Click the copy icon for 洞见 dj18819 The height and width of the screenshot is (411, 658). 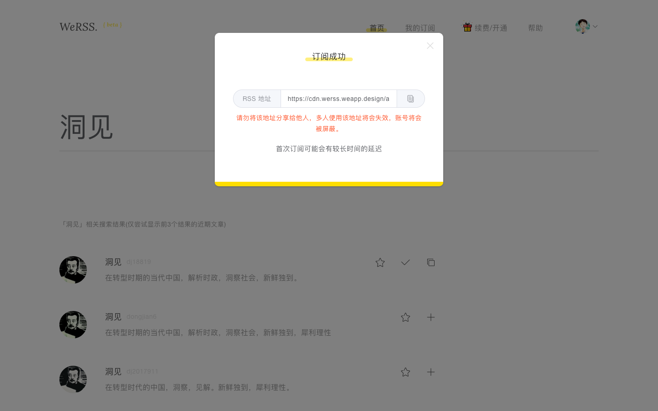coord(431,262)
